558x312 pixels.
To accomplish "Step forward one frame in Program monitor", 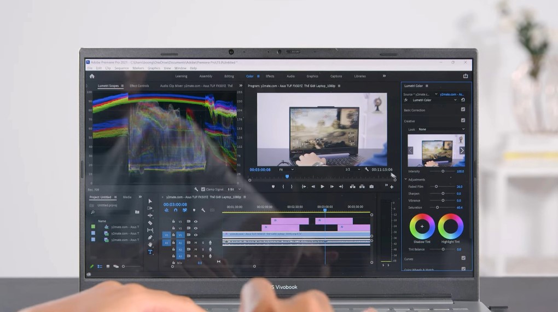I will pyautogui.click(x=332, y=186).
